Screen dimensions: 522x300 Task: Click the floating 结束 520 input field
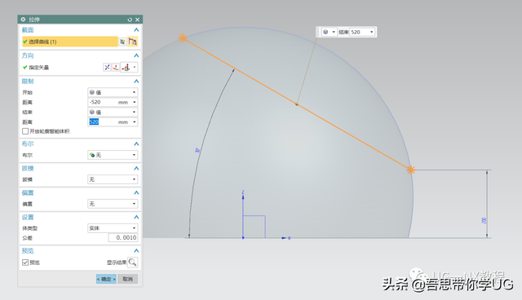(359, 32)
